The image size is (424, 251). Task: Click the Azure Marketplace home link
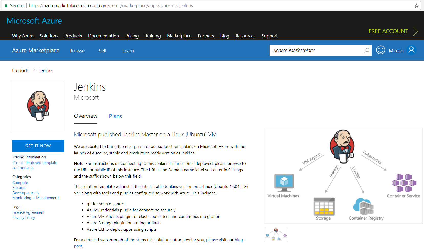coord(36,51)
